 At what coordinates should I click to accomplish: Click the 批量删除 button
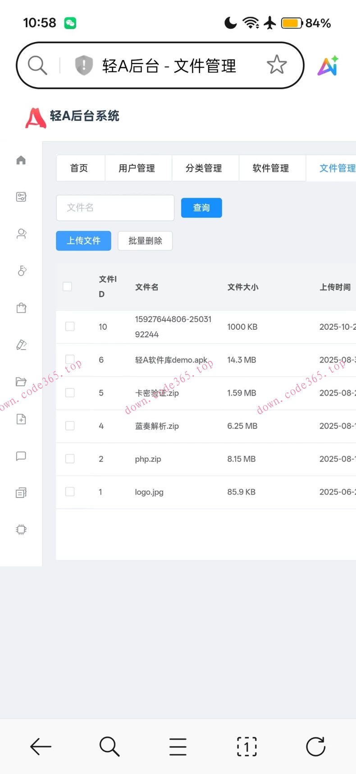coord(145,241)
